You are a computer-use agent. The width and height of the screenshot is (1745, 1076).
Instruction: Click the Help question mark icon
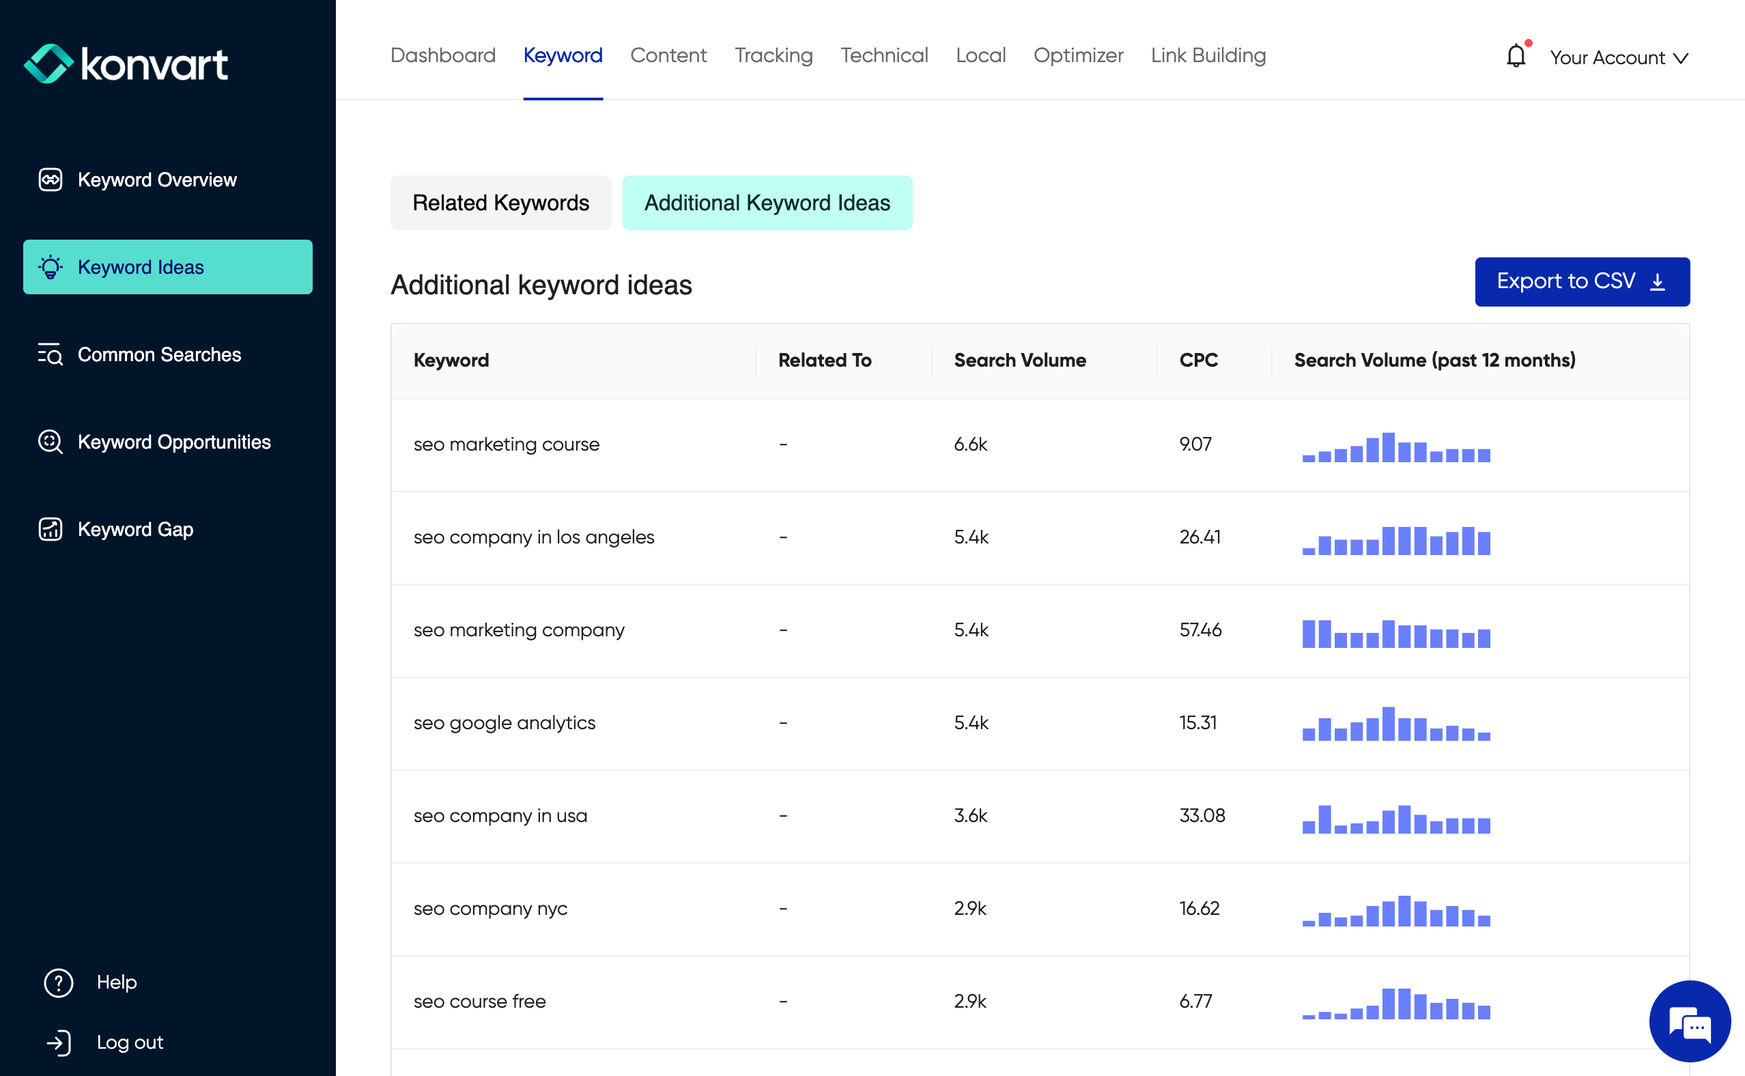click(x=58, y=982)
